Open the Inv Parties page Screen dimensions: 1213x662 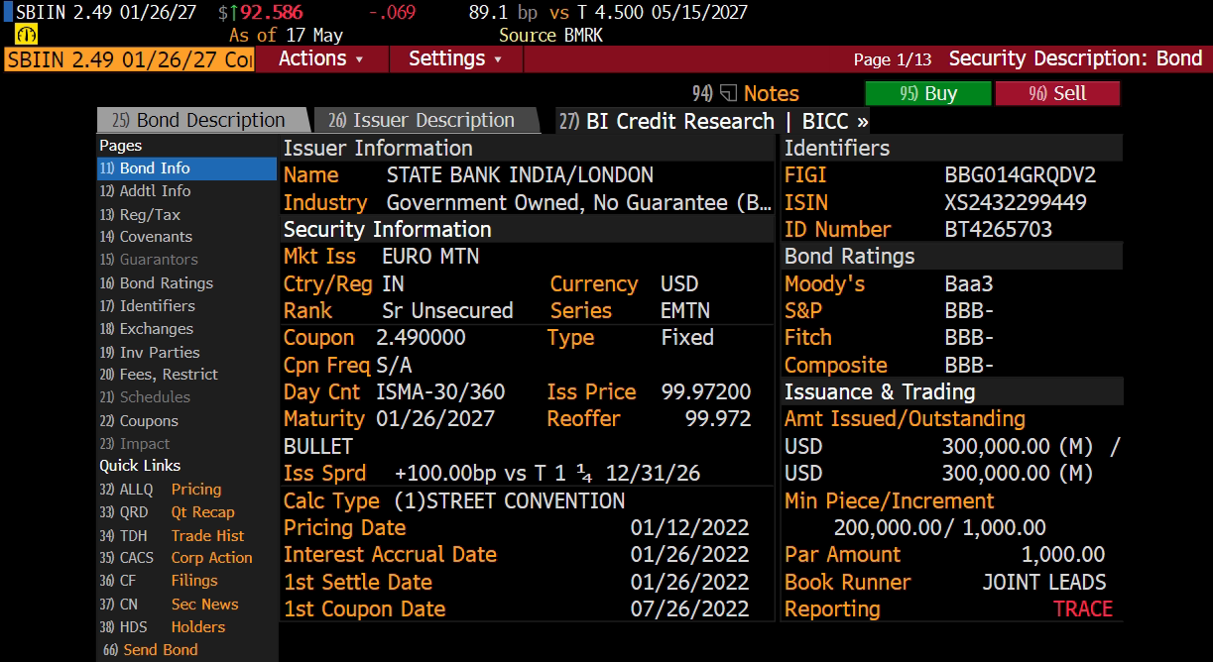point(150,352)
